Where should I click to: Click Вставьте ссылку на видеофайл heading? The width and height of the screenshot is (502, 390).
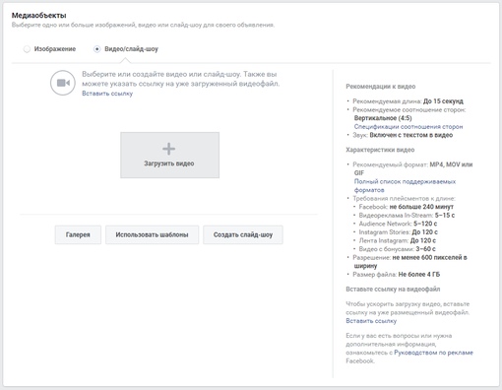[x=393, y=289]
